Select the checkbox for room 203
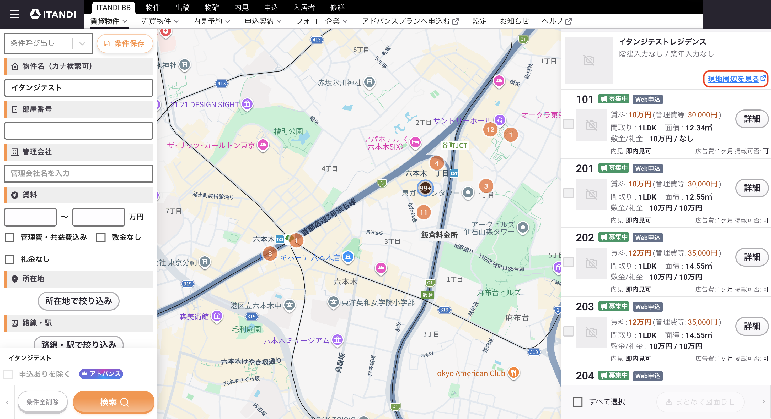Screen dimensions: 771x419 [568, 331]
